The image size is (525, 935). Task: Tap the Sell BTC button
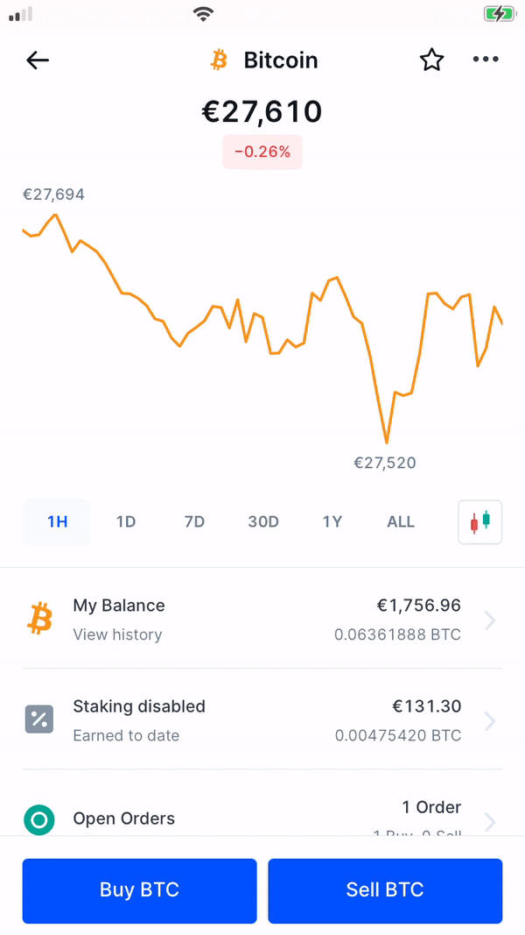coord(385,889)
